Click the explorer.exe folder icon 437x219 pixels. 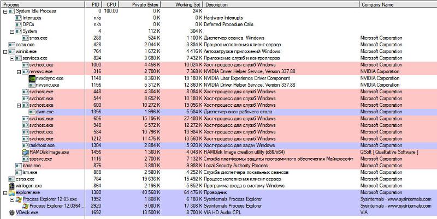pyautogui.click(x=11, y=192)
